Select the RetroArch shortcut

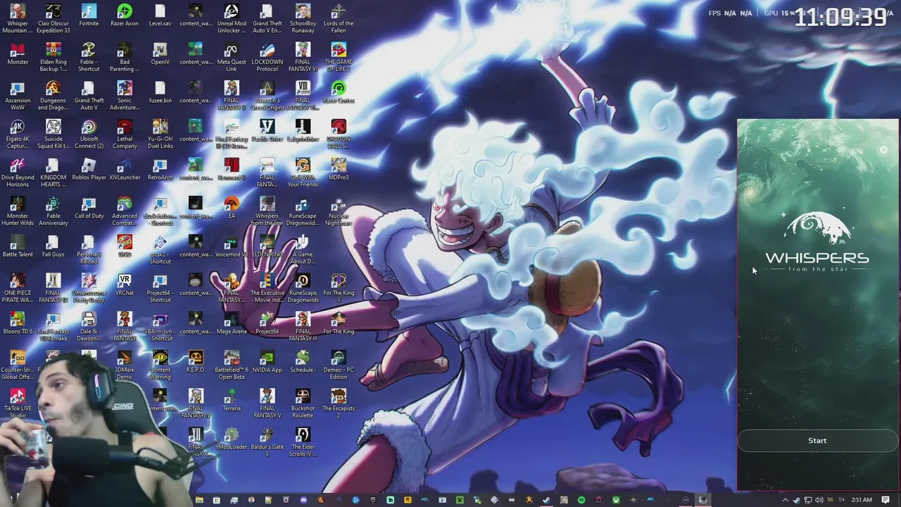click(x=160, y=170)
